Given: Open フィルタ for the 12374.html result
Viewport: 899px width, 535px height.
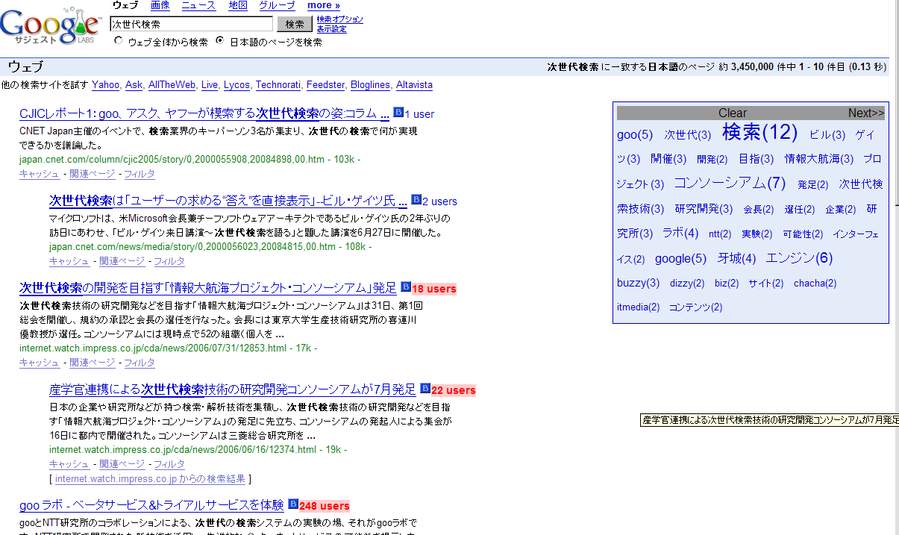Looking at the screenshot, I should click(x=169, y=464).
